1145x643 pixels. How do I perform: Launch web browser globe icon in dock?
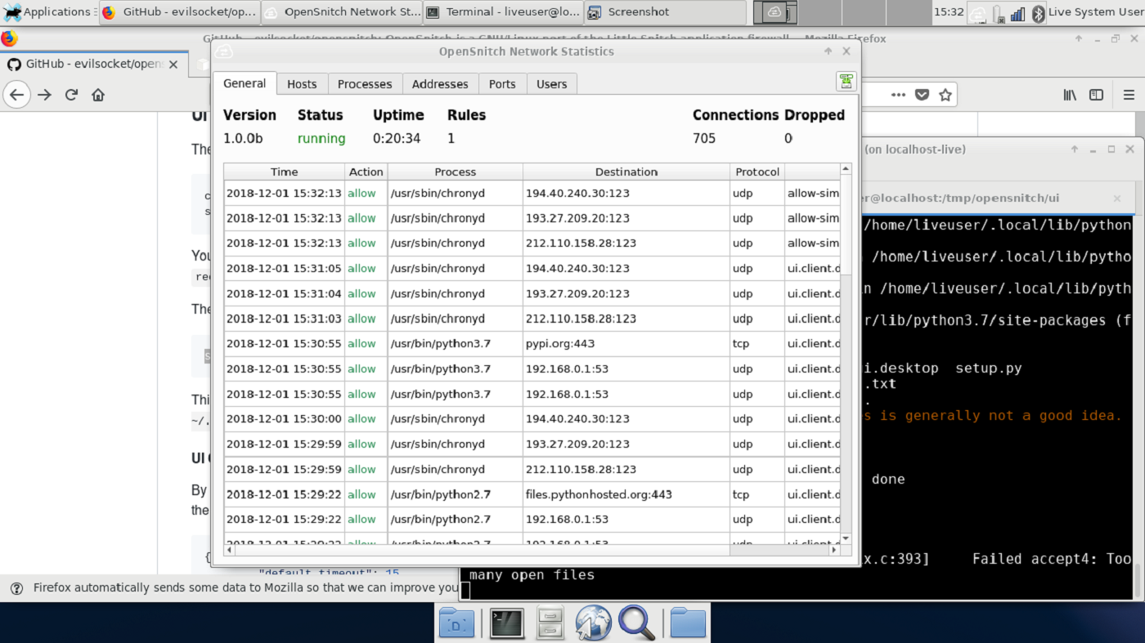(x=593, y=623)
